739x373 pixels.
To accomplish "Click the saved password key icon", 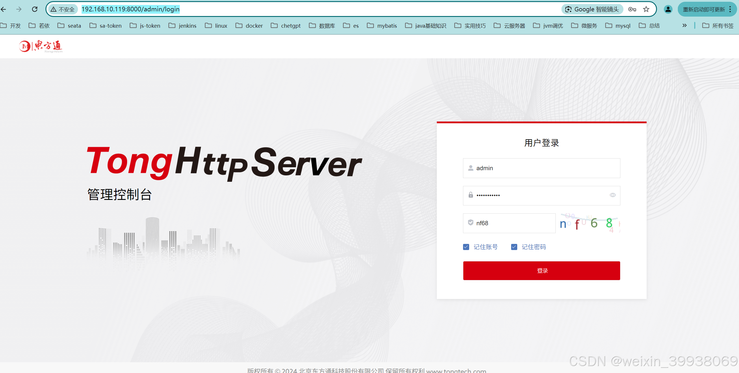I will click(632, 9).
